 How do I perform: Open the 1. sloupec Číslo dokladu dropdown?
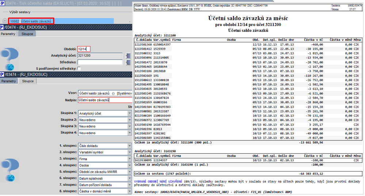tap(129, 146)
